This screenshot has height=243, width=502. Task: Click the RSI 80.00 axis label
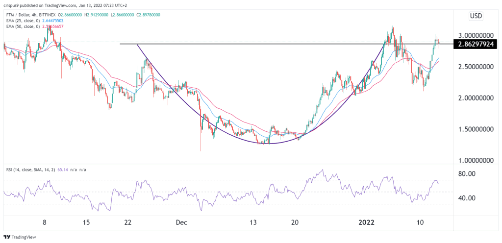pos(467,174)
